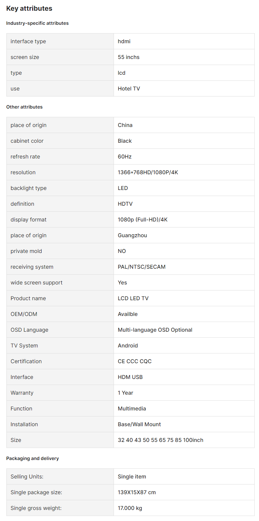
Task: Click the 'CE CCC CQC' certification value
Action: (135, 361)
